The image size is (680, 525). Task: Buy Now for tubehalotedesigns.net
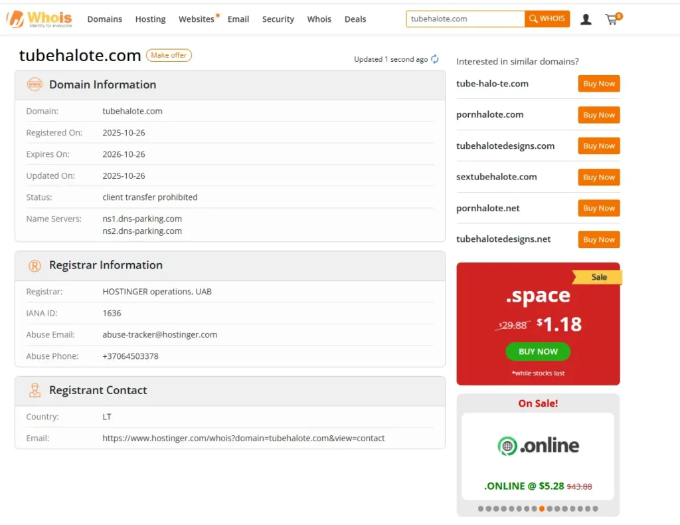(x=598, y=239)
